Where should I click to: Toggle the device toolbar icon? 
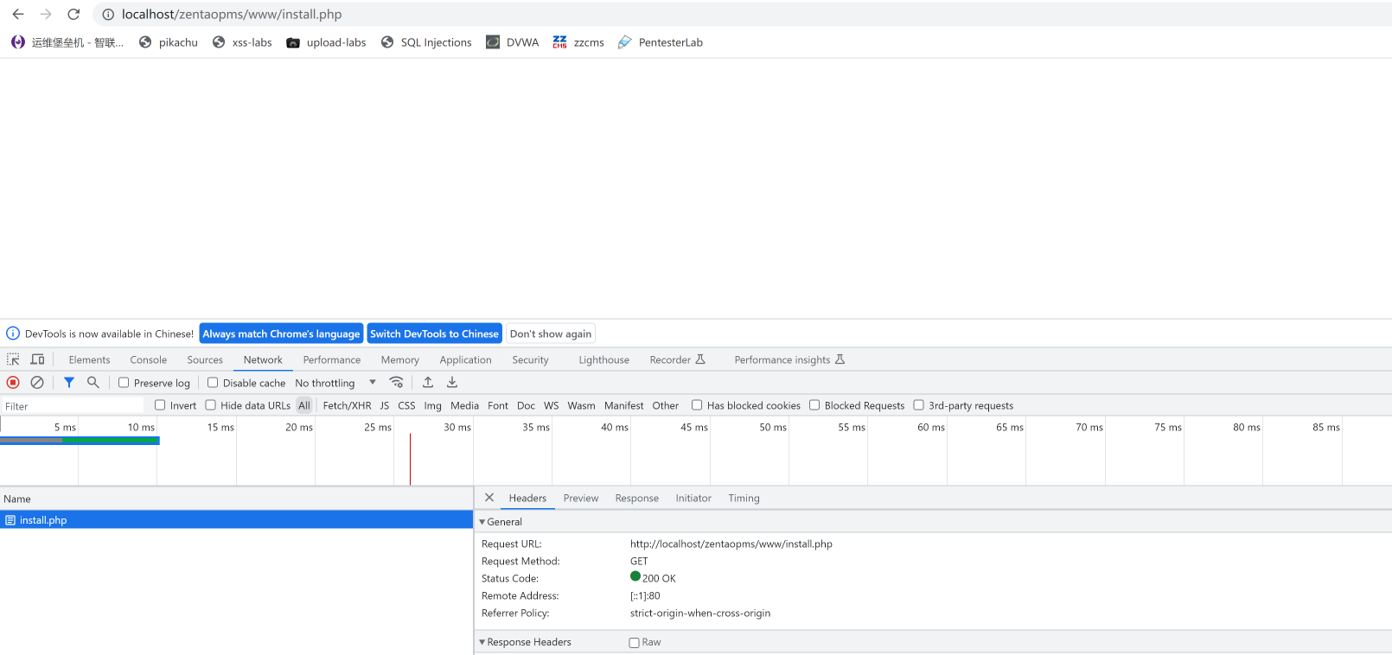(37, 359)
